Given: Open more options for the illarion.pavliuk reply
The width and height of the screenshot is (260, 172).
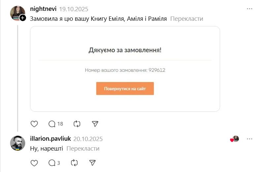Looking at the screenshot, I should point(250,139).
